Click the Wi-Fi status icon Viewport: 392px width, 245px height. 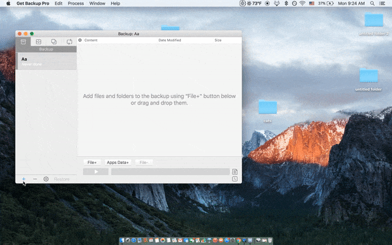pos(302,3)
